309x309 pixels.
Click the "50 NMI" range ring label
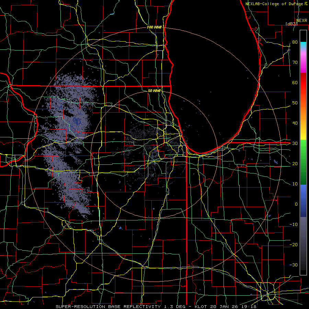[x=154, y=91]
